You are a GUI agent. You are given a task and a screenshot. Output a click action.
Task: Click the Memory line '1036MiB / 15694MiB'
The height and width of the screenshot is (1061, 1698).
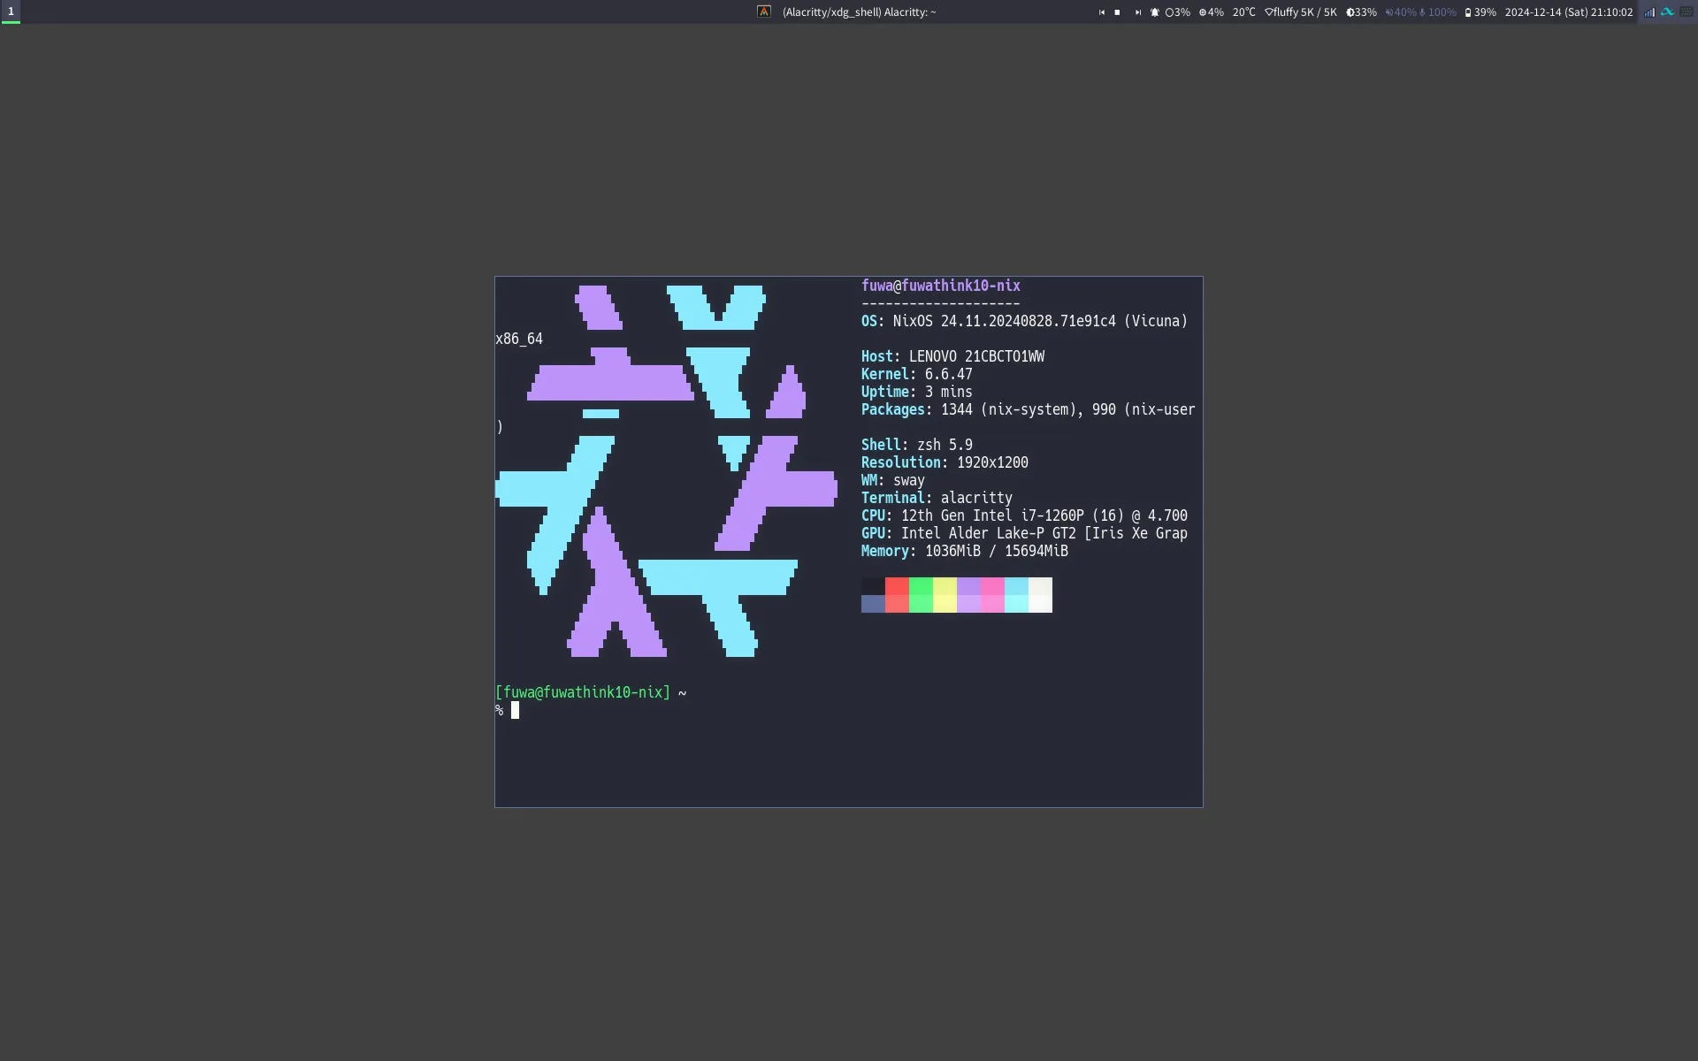tap(965, 551)
